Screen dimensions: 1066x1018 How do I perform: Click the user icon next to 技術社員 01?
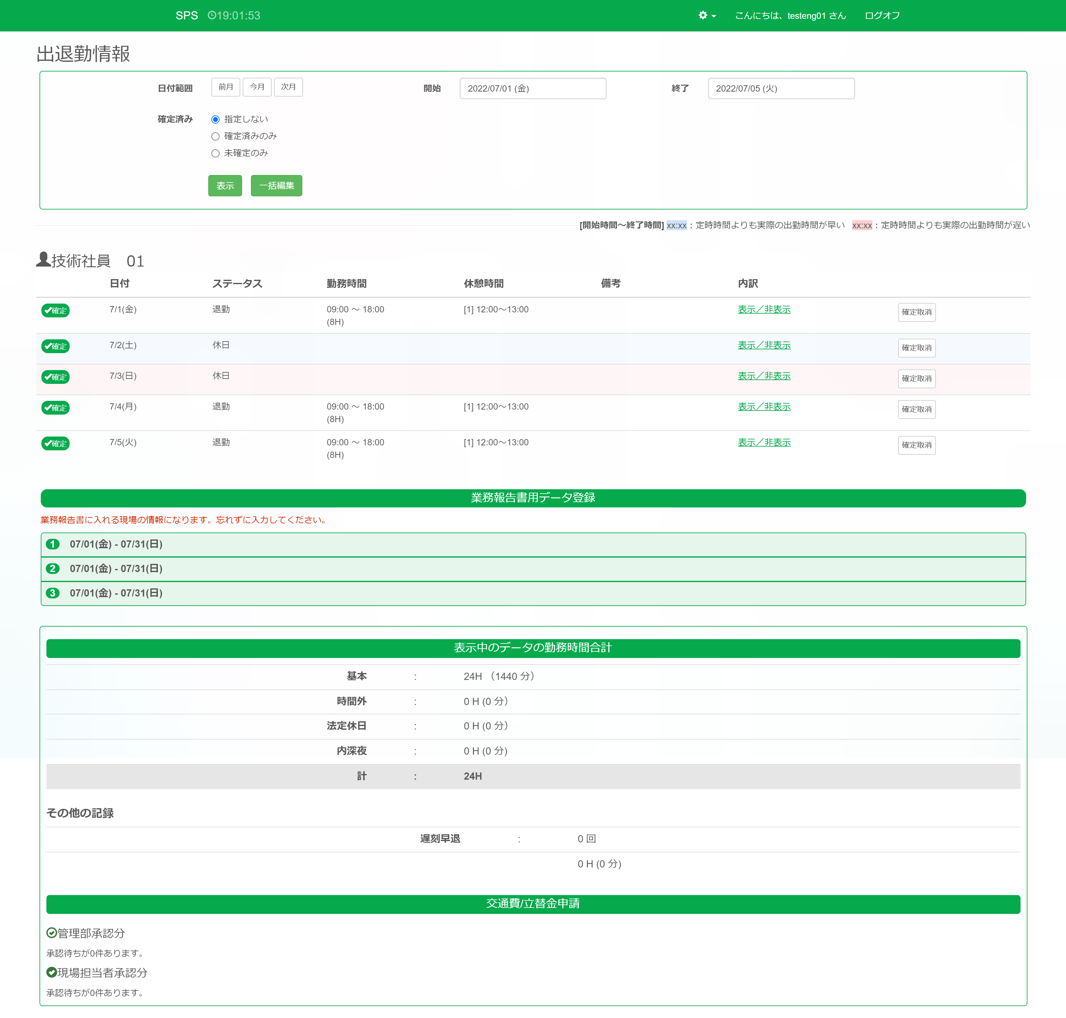[x=43, y=260]
